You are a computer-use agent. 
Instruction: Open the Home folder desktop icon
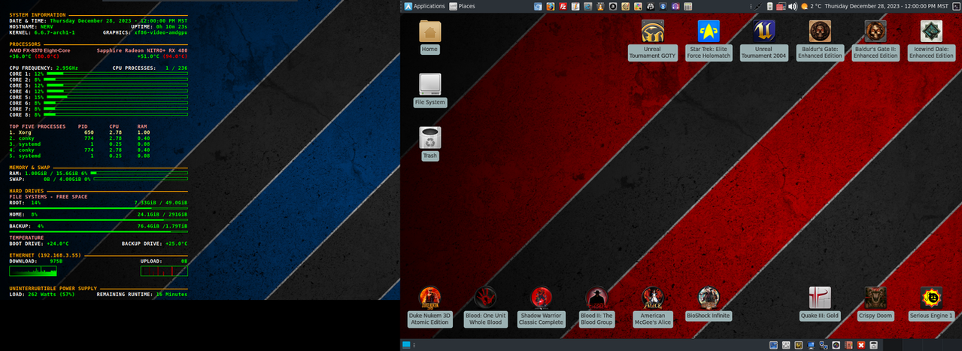click(430, 36)
